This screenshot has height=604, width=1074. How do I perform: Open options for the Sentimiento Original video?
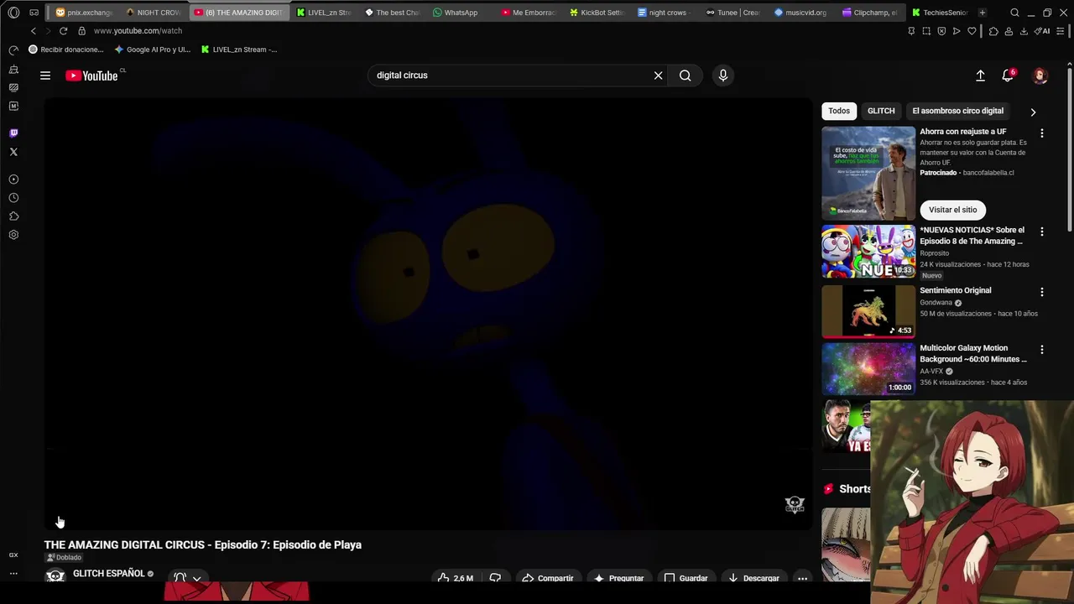point(1042,292)
